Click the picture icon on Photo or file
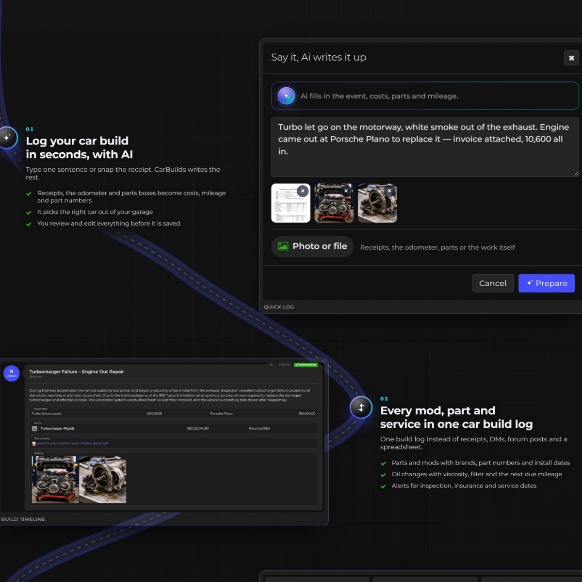The image size is (582, 582). 283,246
